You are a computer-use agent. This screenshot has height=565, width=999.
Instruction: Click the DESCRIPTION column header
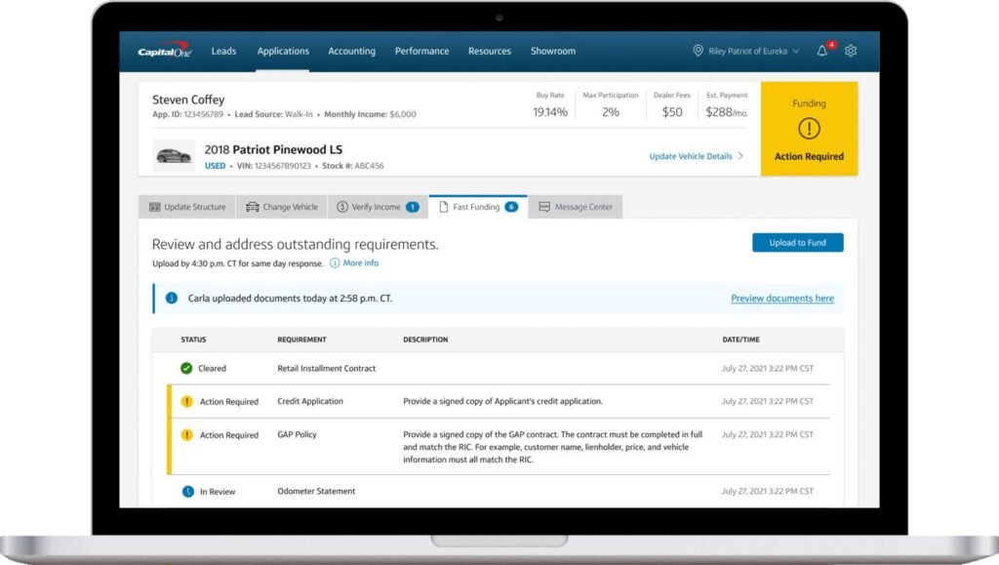[x=425, y=340]
